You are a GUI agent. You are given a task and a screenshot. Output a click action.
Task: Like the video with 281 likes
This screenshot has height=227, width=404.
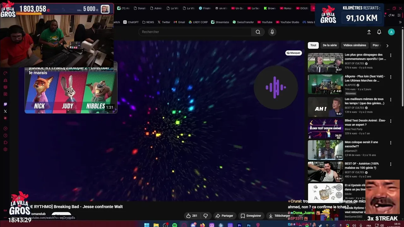[x=192, y=216]
